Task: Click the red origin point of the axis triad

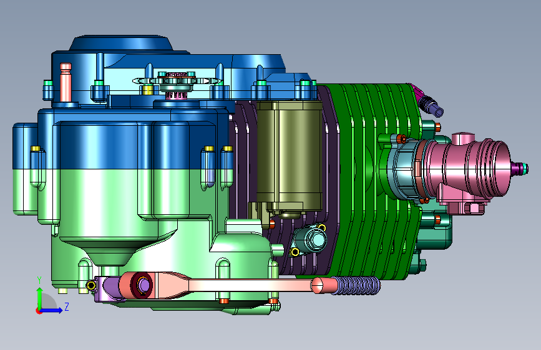Action: 38,311
